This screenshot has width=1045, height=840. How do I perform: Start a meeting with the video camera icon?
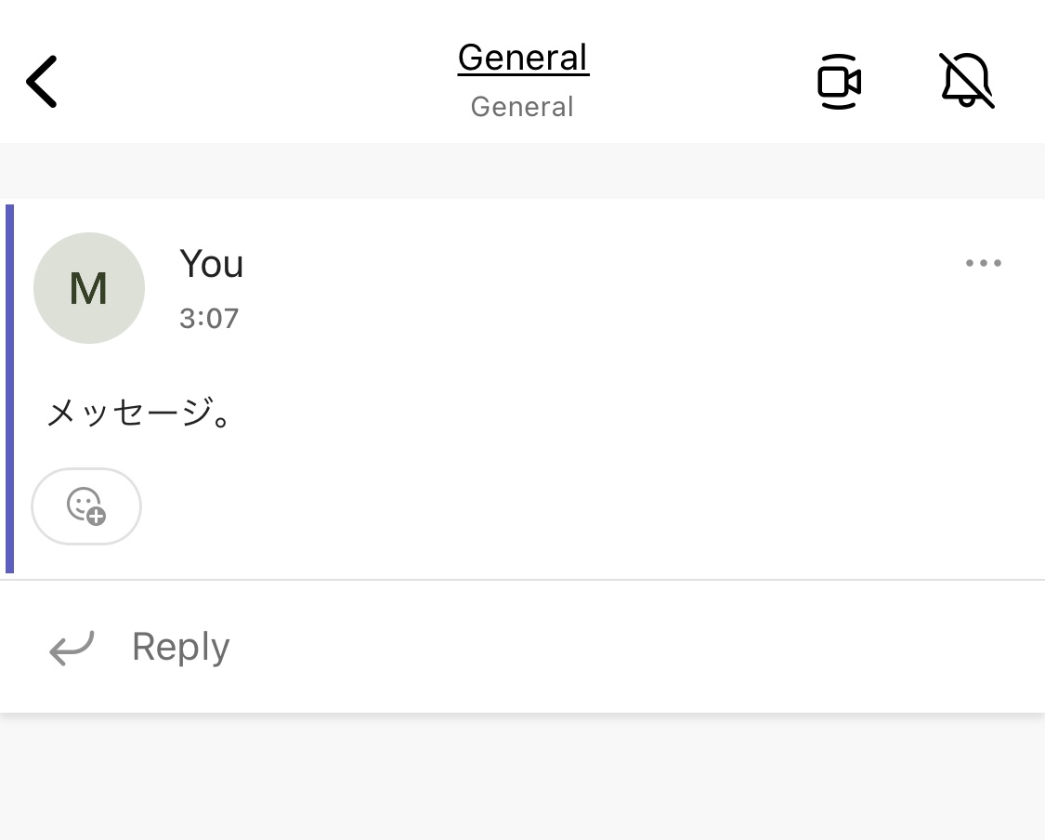point(839,82)
